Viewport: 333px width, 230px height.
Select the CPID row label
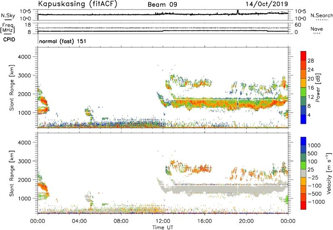click(x=9, y=39)
